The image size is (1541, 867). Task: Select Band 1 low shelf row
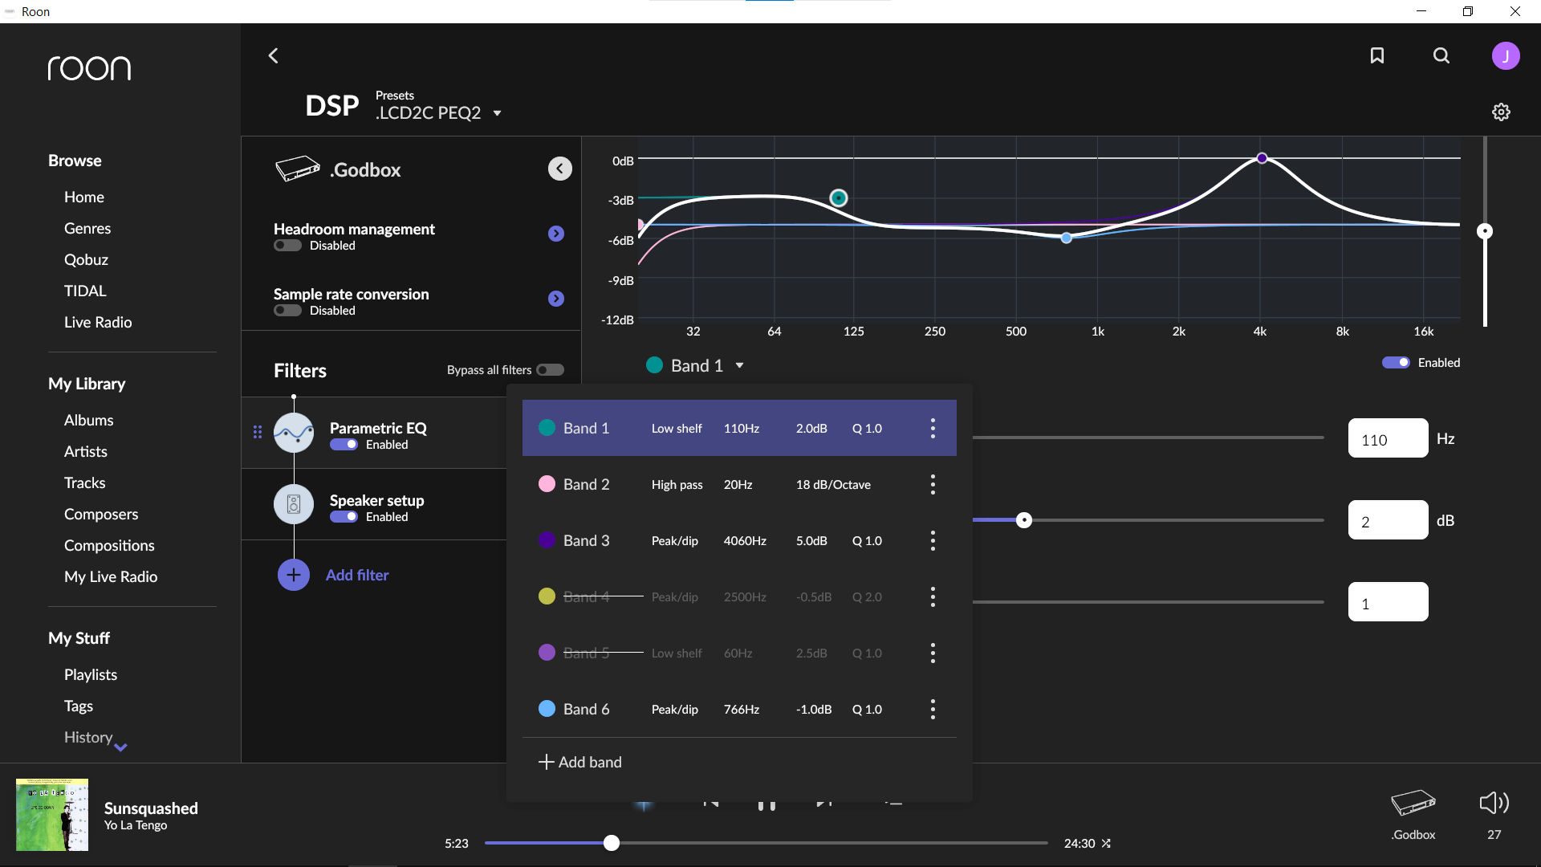(739, 428)
